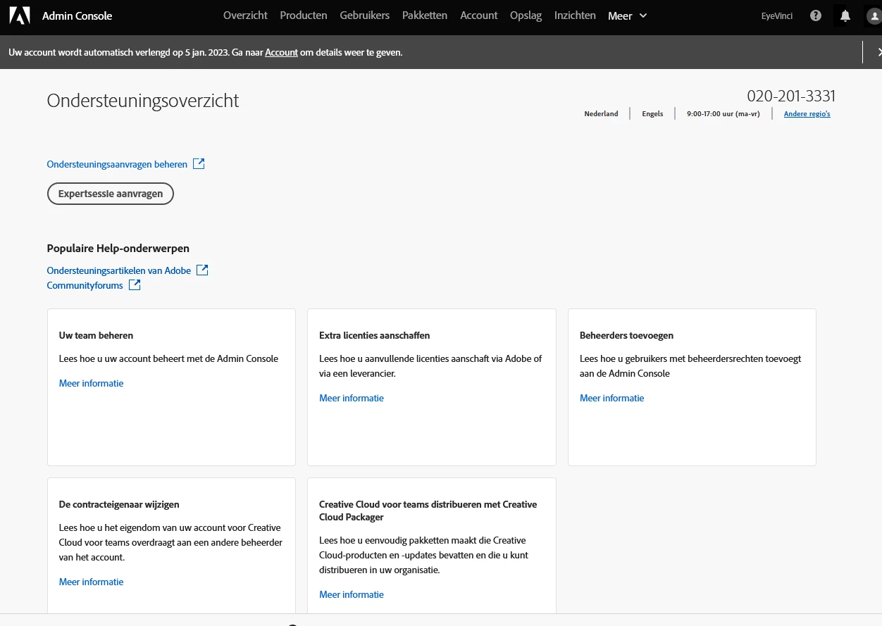Click external link icon beside Ondersteuningsaanvragen beheren
This screenshot has width=882, height=626.
[x=199, y=163]
